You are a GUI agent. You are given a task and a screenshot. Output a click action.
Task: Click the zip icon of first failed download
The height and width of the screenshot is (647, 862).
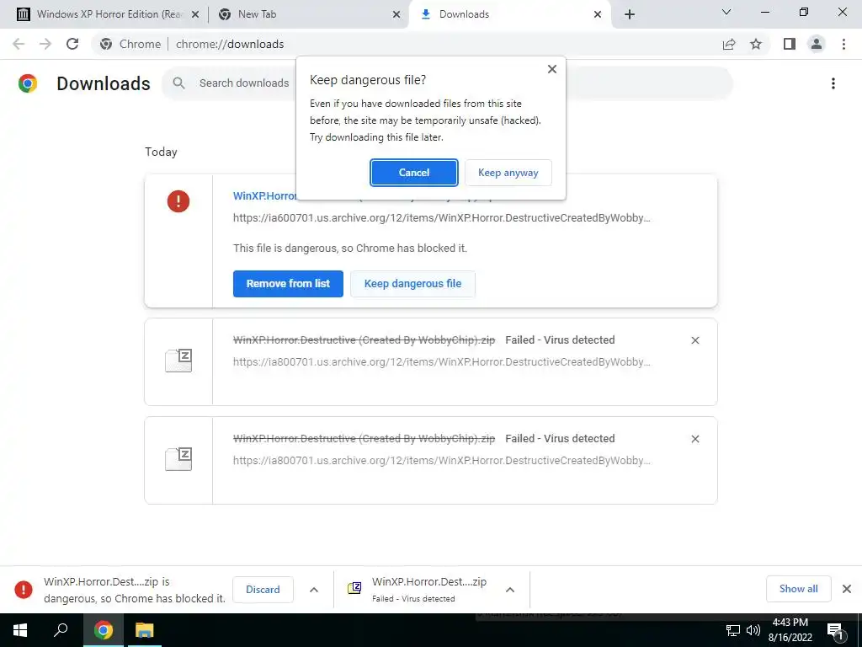[178, 361]
